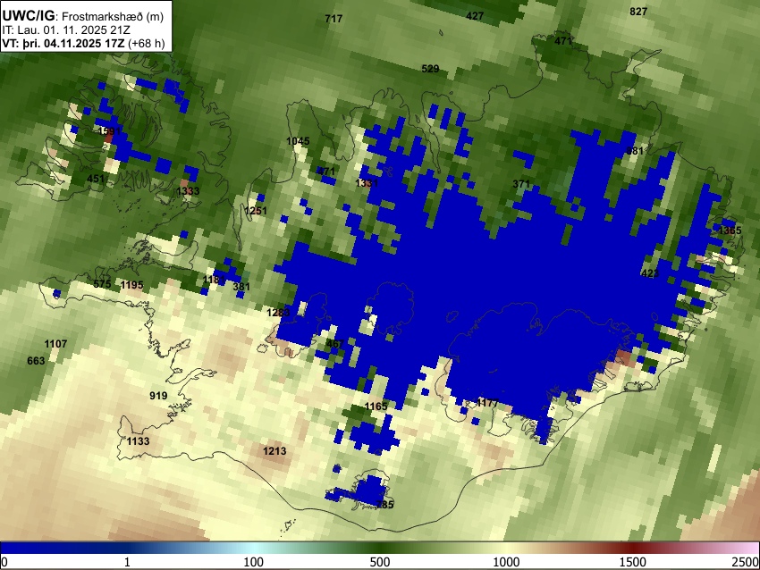Click the map value 1591

(109, 131)
